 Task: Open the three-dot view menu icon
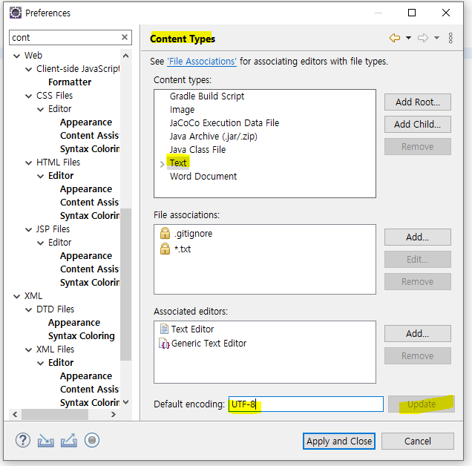pyautogui.click(x=450, y=38)
